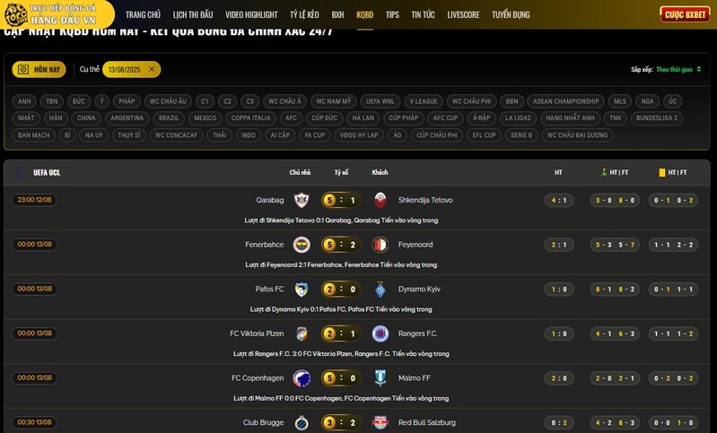Click the HÔM NAY button
Viewport: 717px width, 433px height.
click(x=39, y=69)
